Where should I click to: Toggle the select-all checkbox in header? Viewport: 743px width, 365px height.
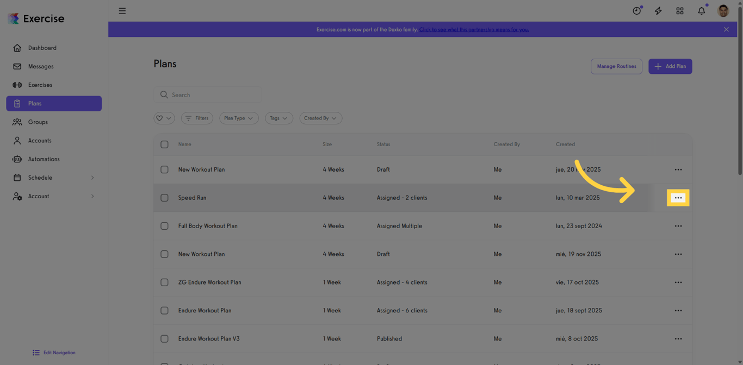tap(164, 144)
